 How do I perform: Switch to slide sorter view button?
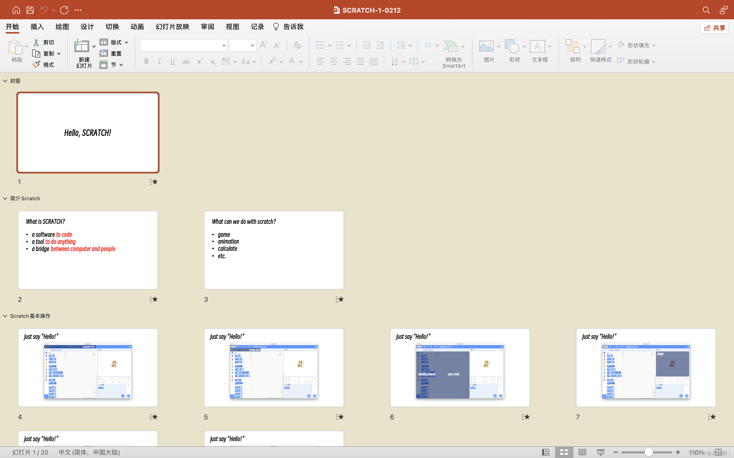(564, 452)
